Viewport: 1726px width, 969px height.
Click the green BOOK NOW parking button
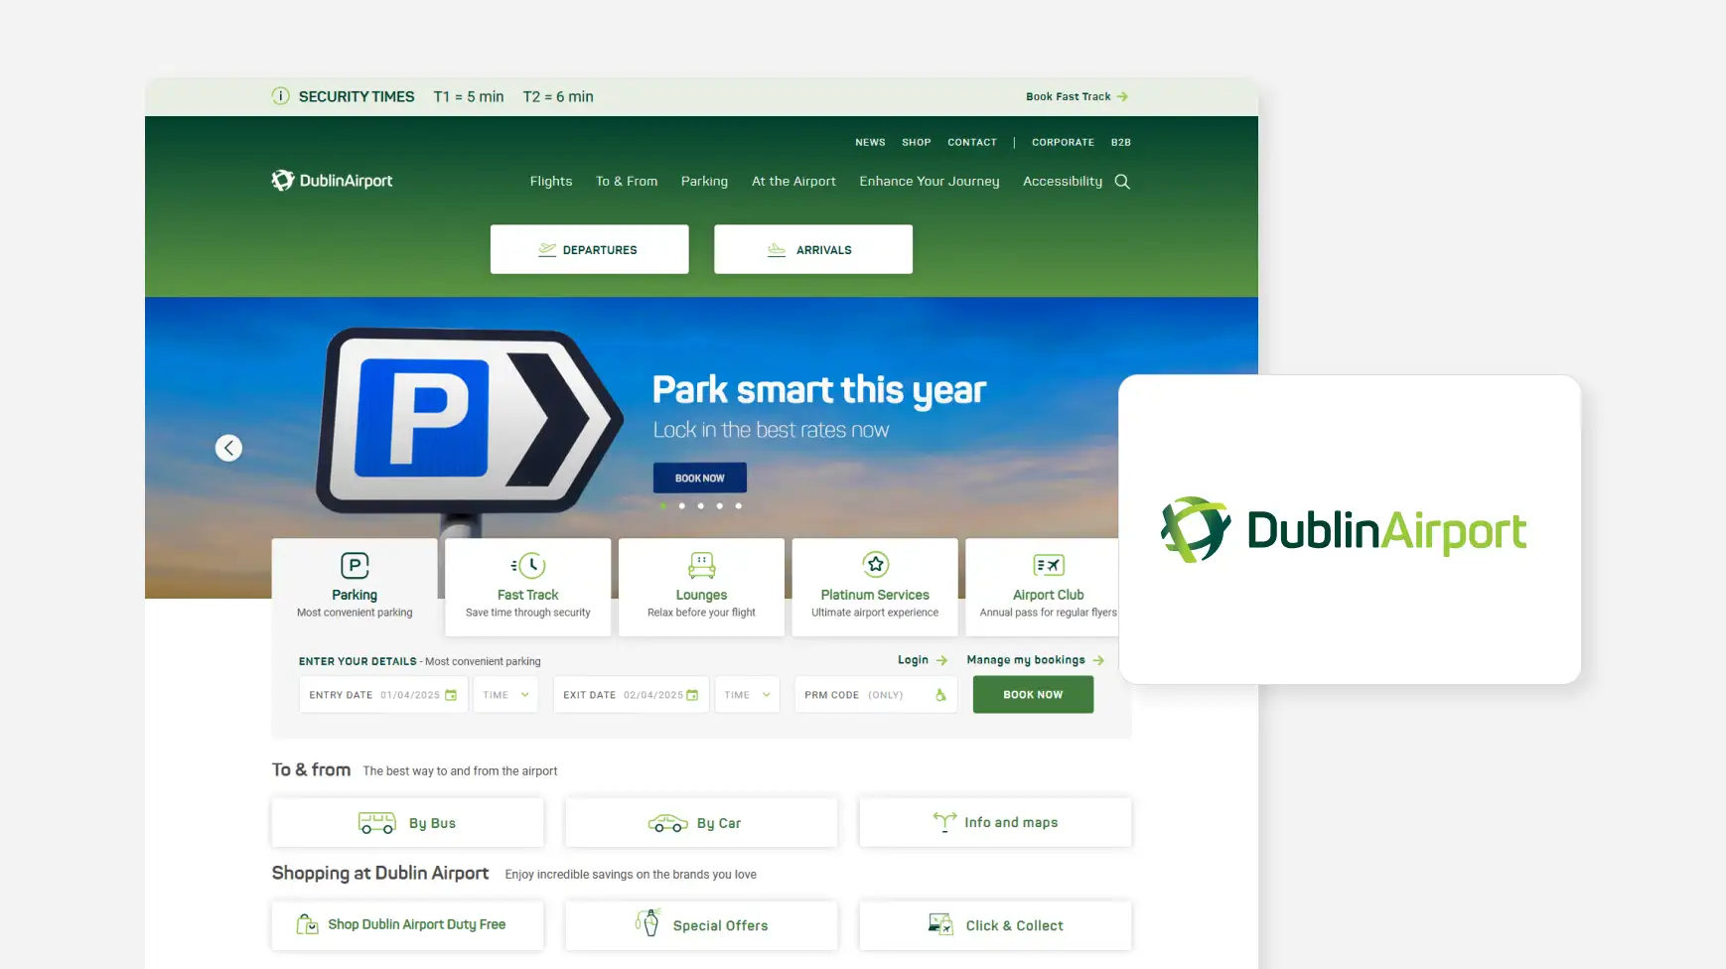point(1033,695)
